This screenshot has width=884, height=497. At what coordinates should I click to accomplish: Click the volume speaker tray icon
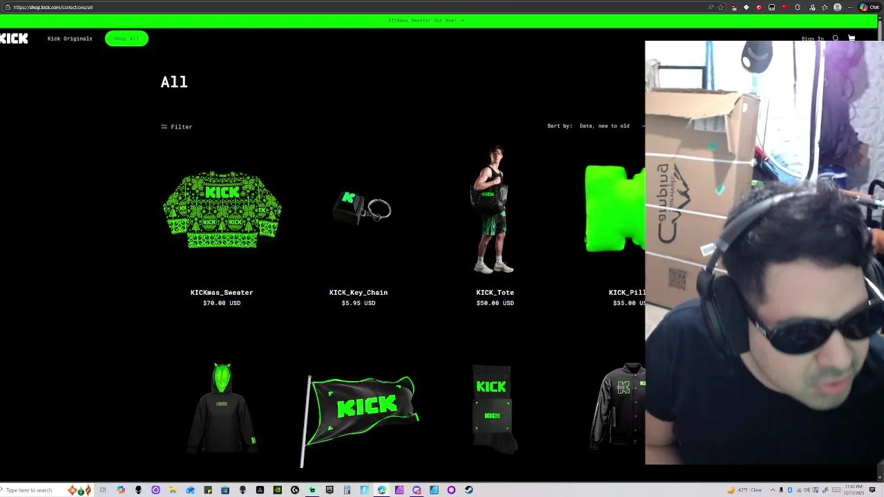coord(807,490)
